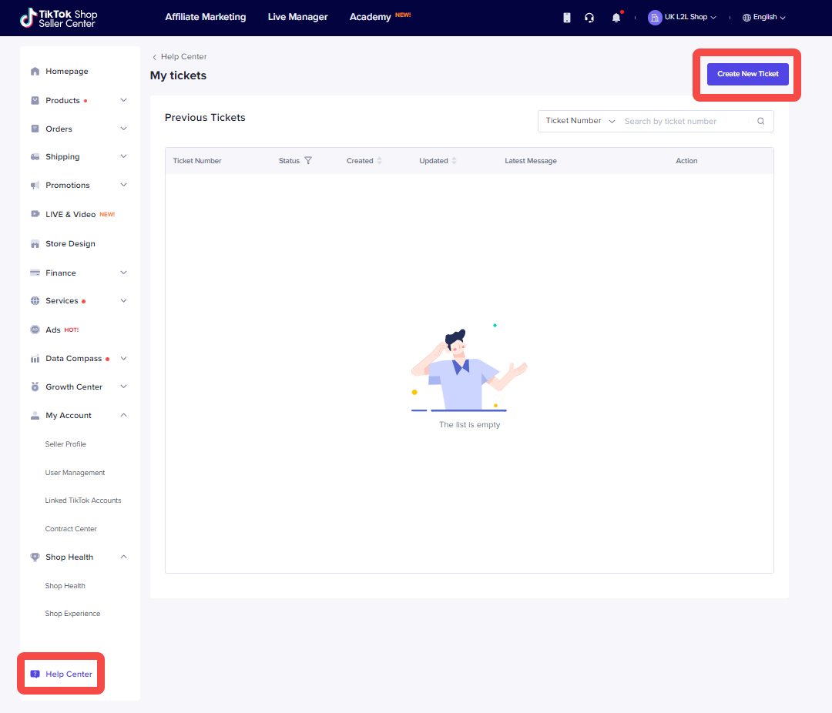Open the notifications bell icon
This screenshot has width=832, height=713.
pyautogui.click(x=616, y=17)
